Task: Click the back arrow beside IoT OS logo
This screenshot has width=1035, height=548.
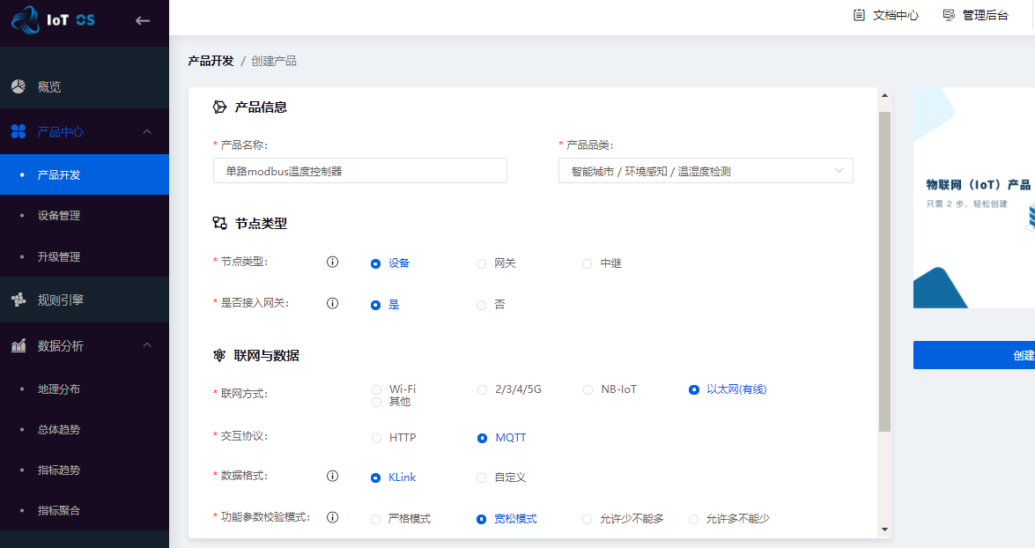Action: coord(143,21)
